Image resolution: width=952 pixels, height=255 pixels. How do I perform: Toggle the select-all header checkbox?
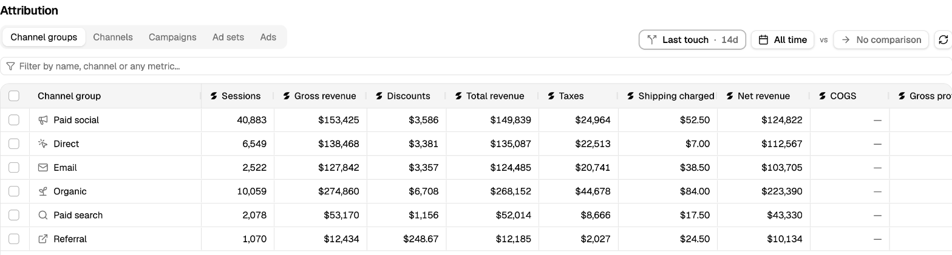pyautogui.click(x=14, y=96)
